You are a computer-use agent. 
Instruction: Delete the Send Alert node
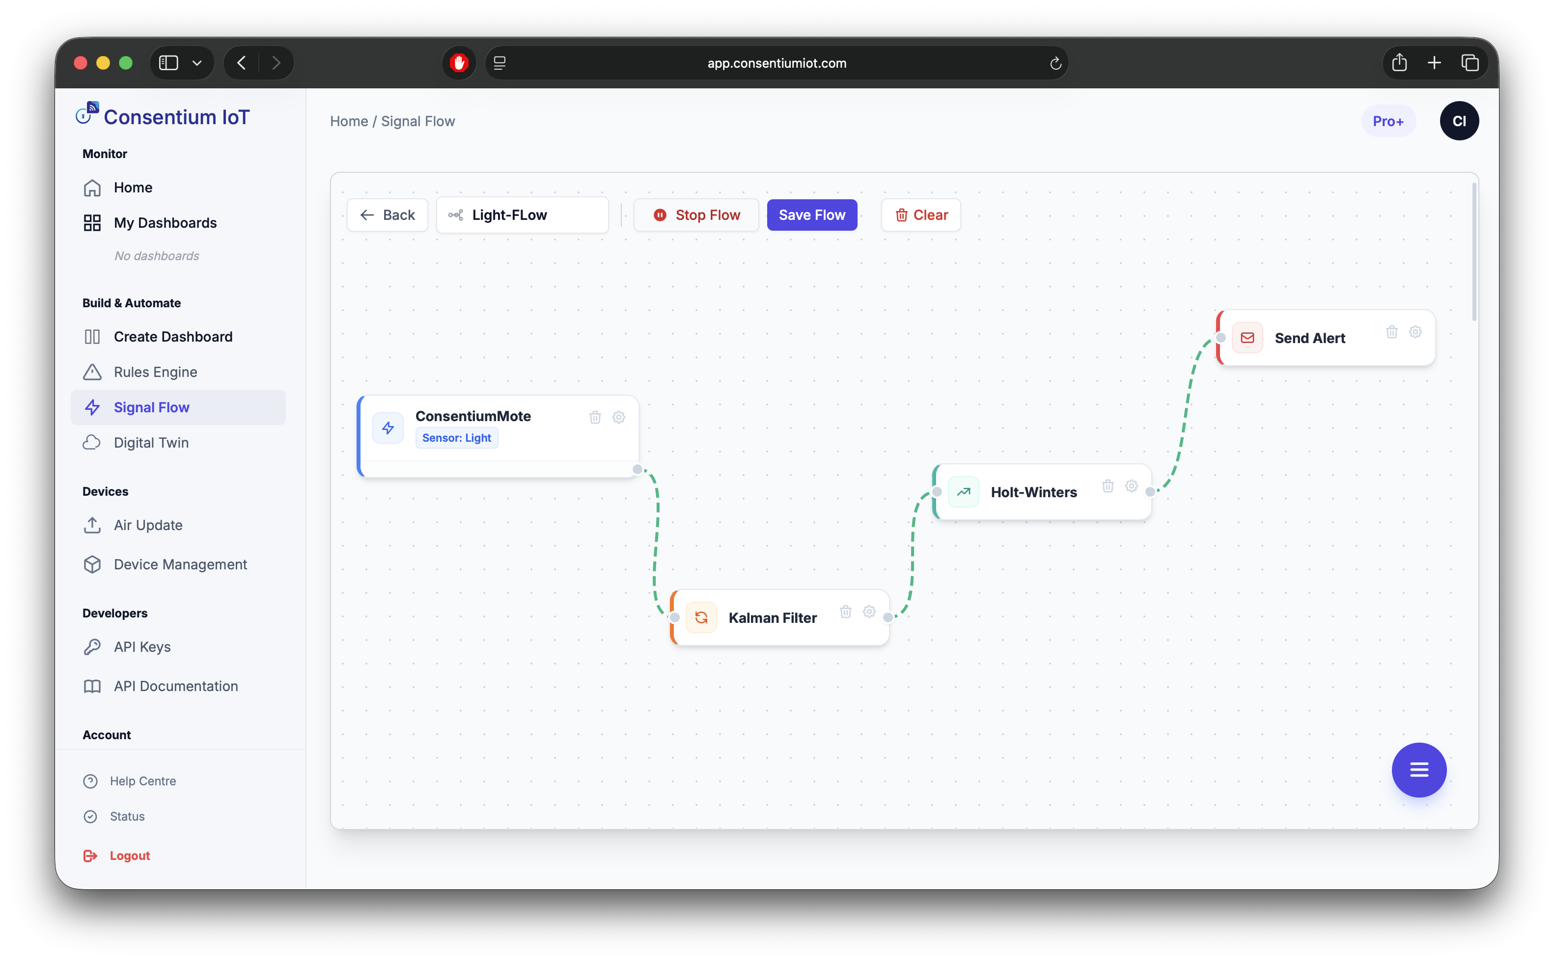coord(1391,332)
